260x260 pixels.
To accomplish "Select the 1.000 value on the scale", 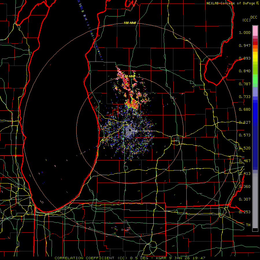I will point(245,32).
